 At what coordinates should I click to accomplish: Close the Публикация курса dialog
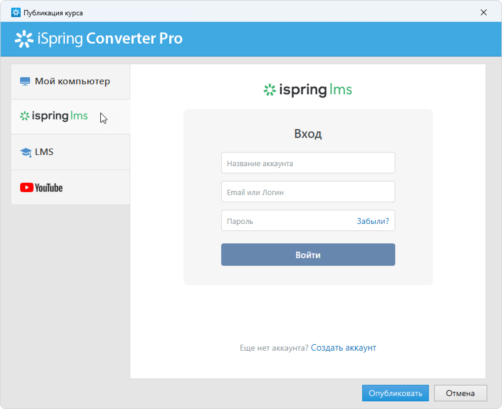(484, 12)
